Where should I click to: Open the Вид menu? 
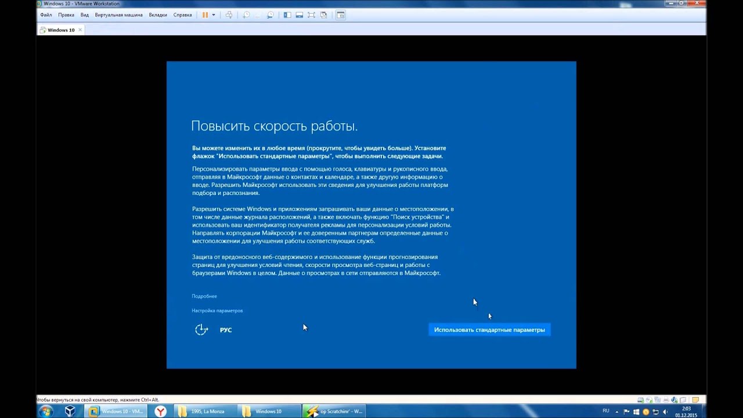coord(85,15)
